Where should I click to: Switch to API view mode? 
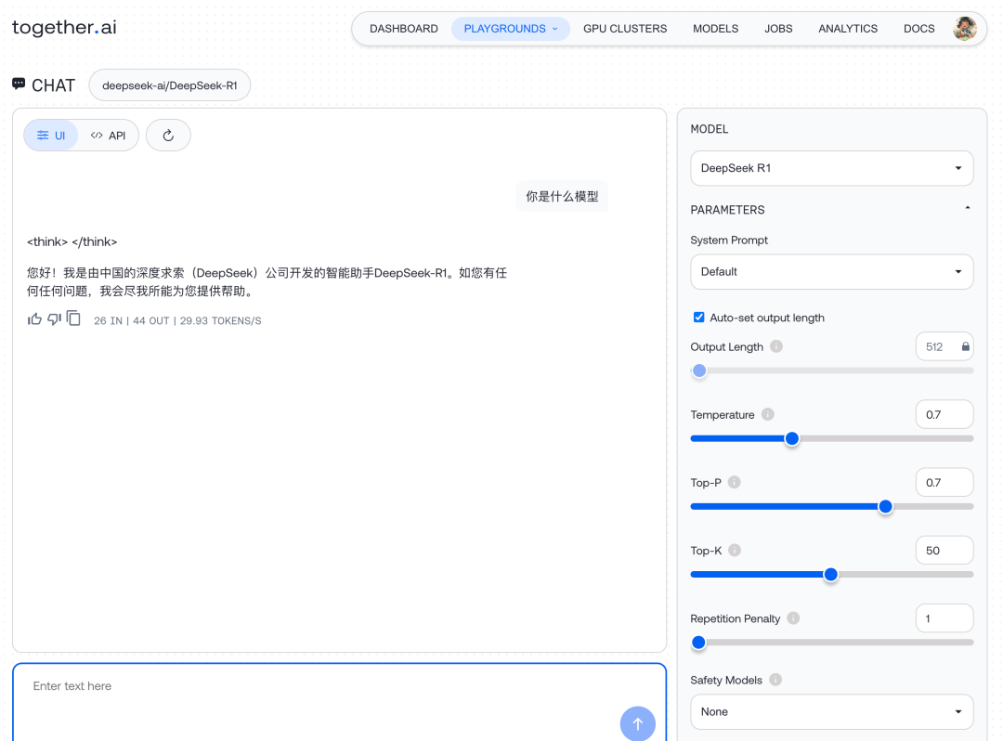(108, 136)
